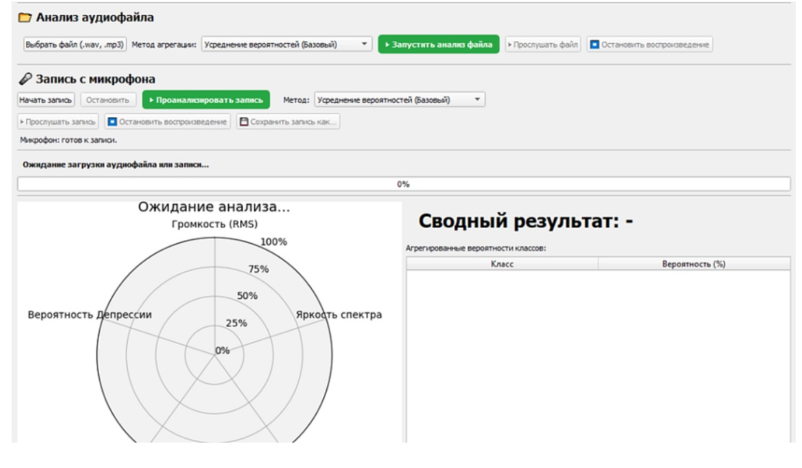Click Выбрать файл (.wav, .mp3) button
This screenshot has height=468, width=802.
pyautogui.click(x=75, y=45)
